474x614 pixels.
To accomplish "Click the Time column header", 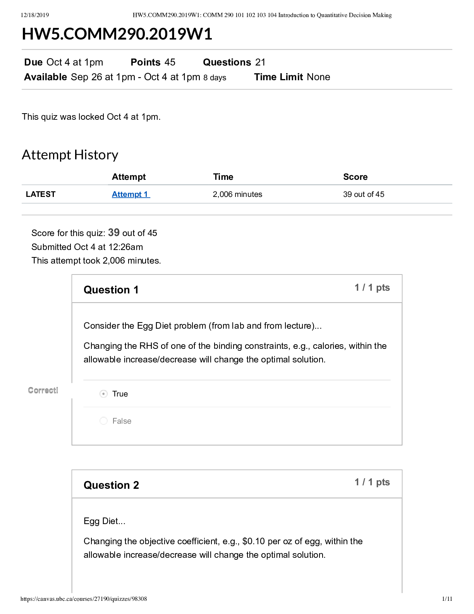I will coord(223,177).
